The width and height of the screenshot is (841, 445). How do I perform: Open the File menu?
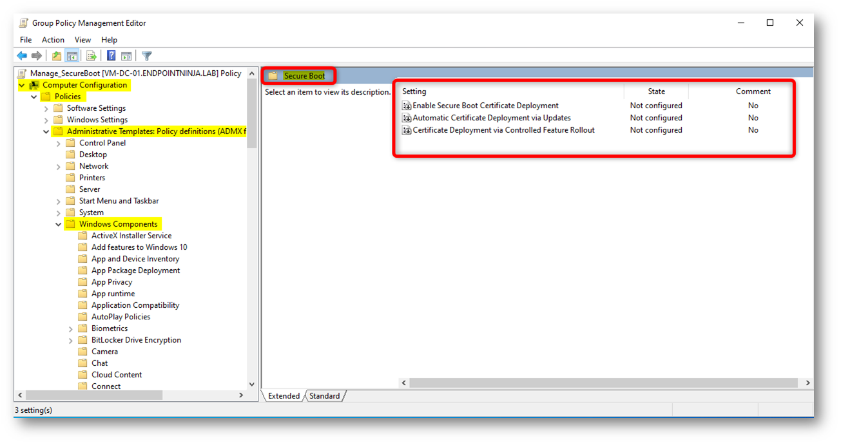click(26, 40)
